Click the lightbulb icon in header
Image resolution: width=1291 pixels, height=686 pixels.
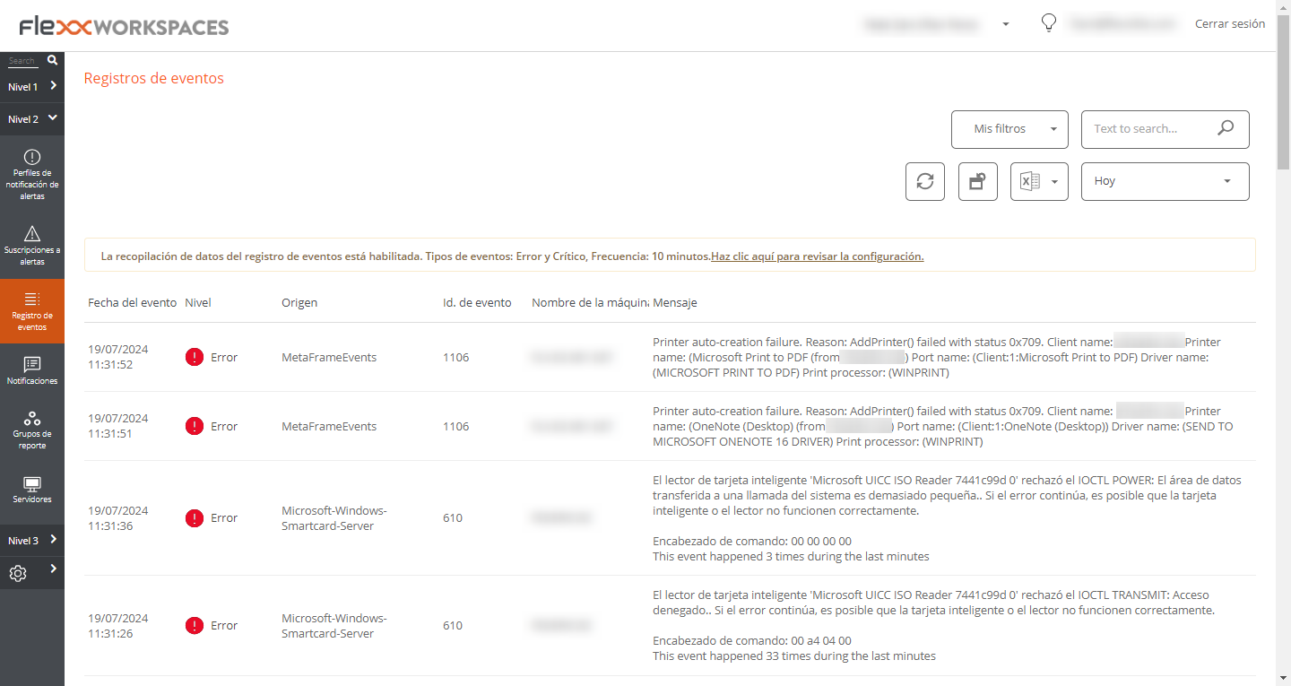pos(1049,23)
